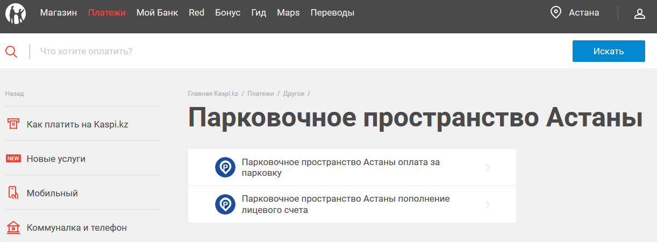Expand chevron on оплата за парковку row

488,167
